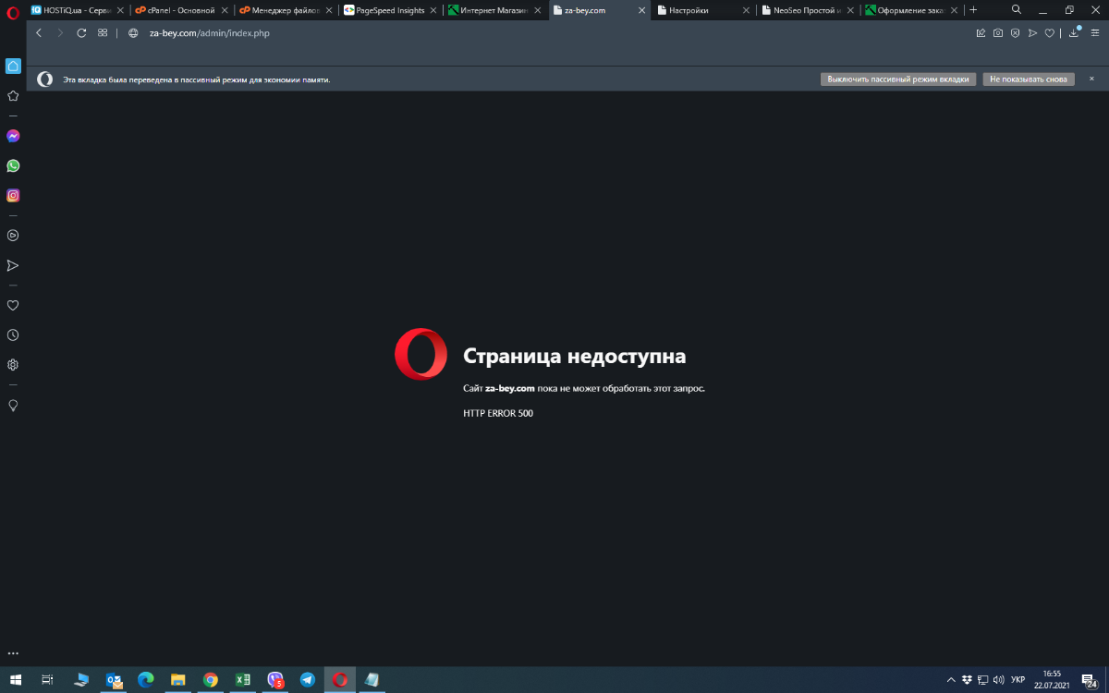
Task: Switch to the Интернет Магазин tab
Action: tap(494, 10)
